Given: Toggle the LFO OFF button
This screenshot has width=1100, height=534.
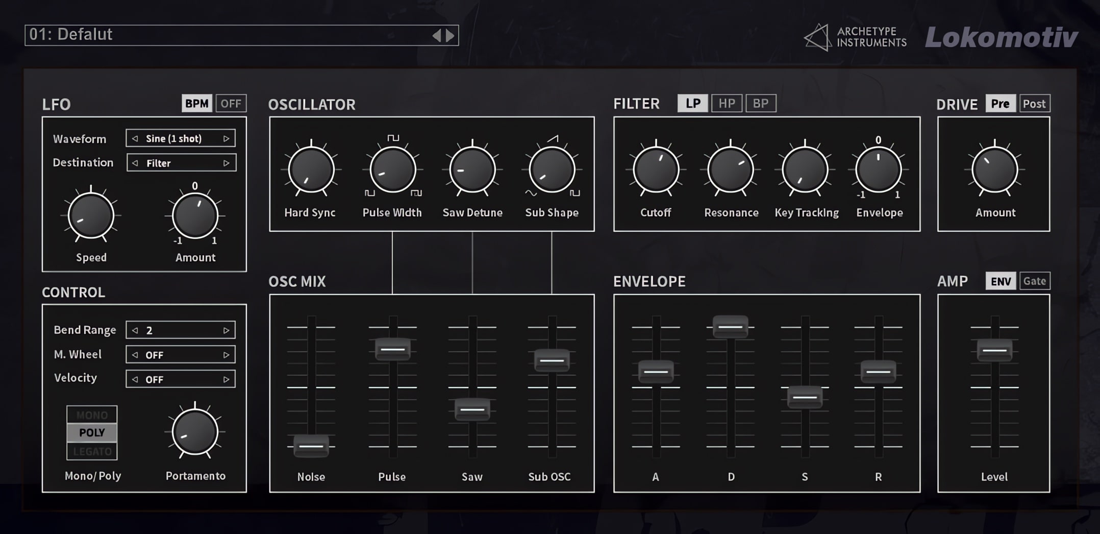Looking at the screenshot, I should tap(231, 103).
